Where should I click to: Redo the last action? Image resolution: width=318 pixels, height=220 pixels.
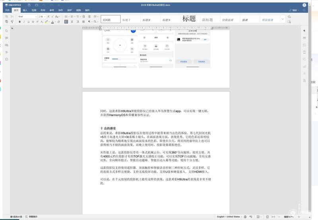51,5
